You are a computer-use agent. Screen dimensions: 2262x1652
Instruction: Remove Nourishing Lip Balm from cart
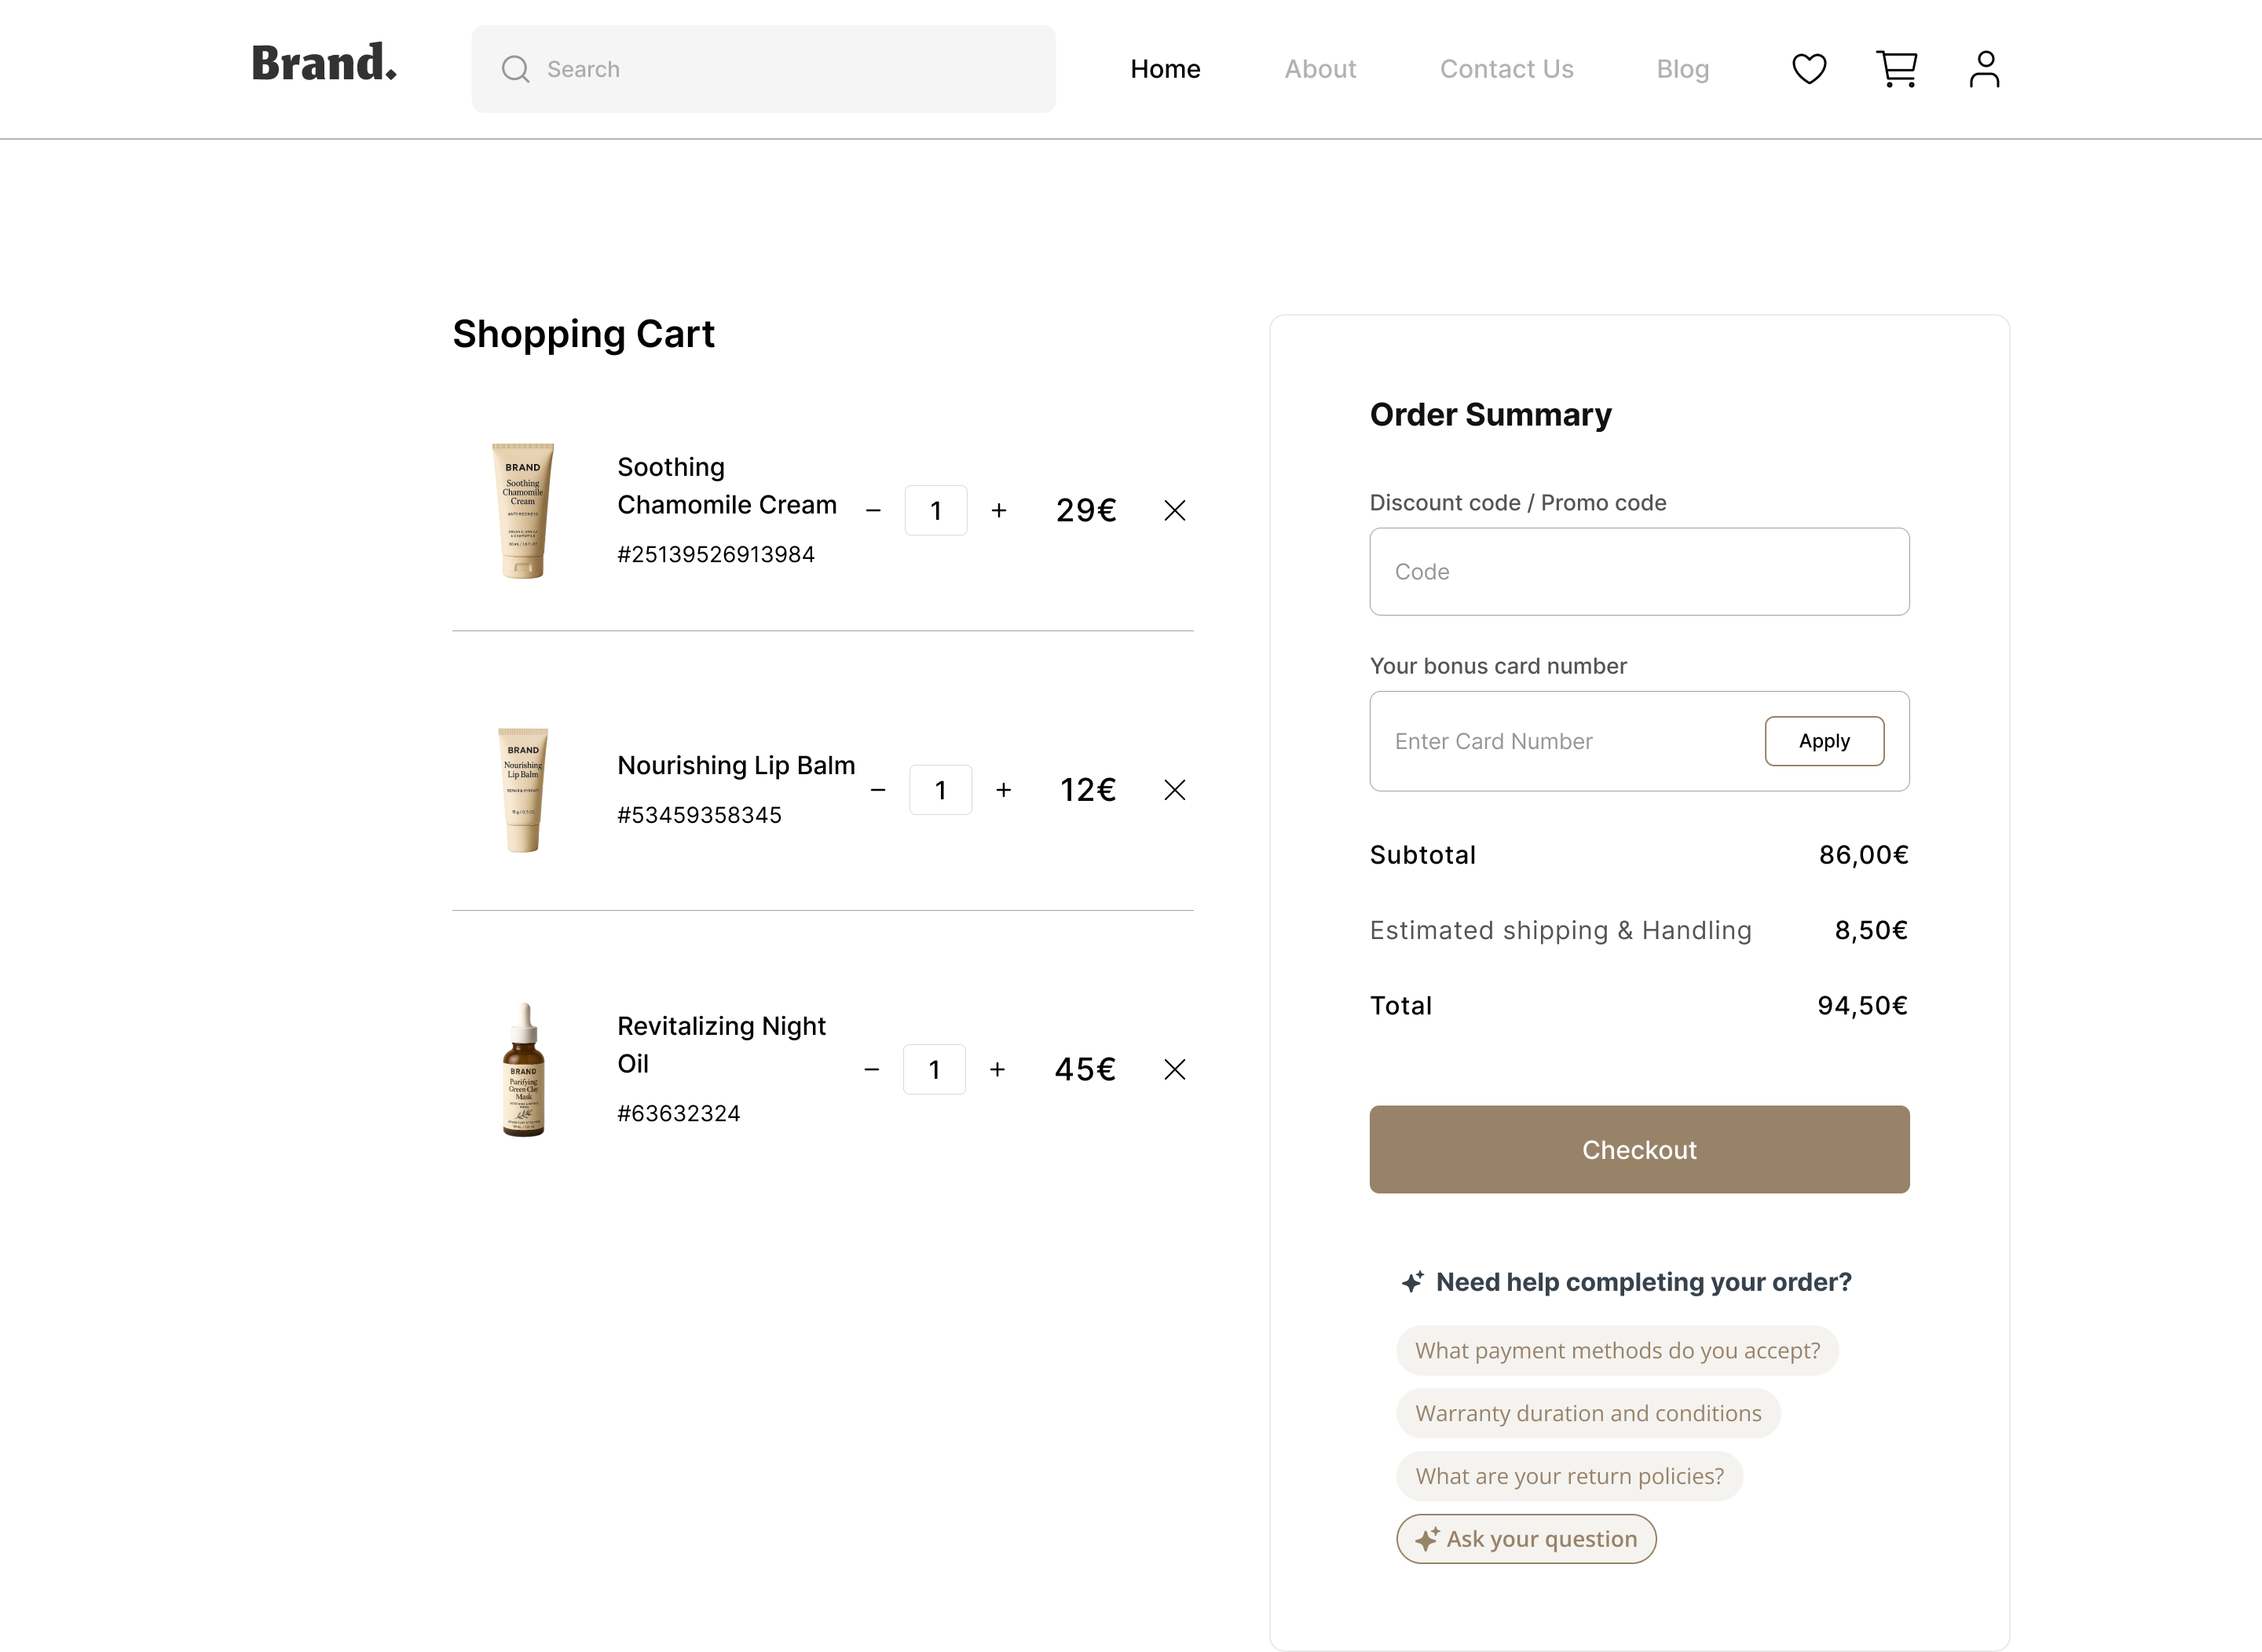coord(1174,790)
